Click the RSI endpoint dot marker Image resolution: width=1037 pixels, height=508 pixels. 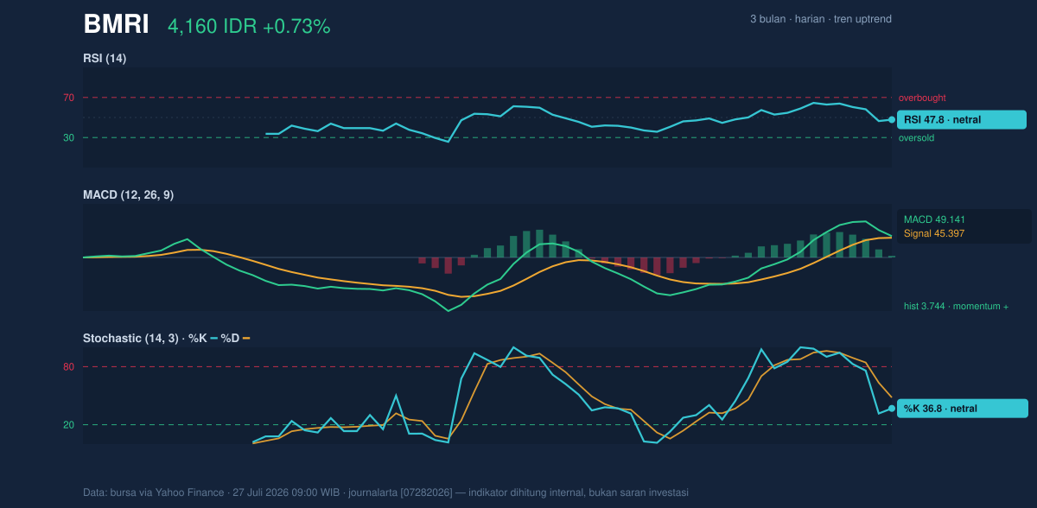(892, 120)
